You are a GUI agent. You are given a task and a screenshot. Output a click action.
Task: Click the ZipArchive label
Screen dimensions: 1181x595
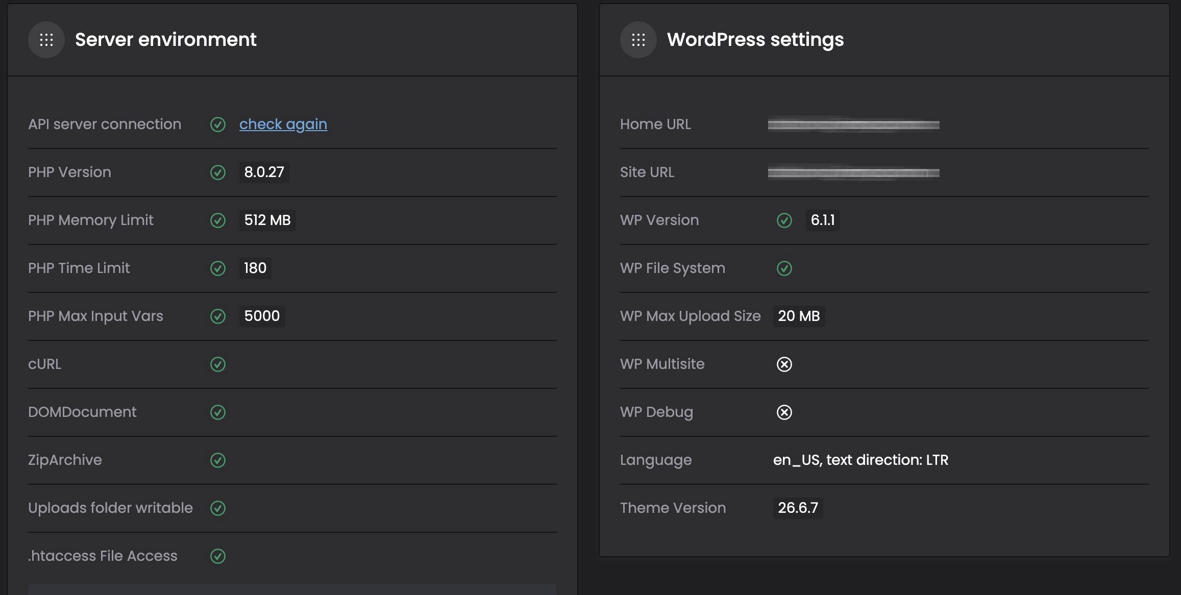coord(65,460)
